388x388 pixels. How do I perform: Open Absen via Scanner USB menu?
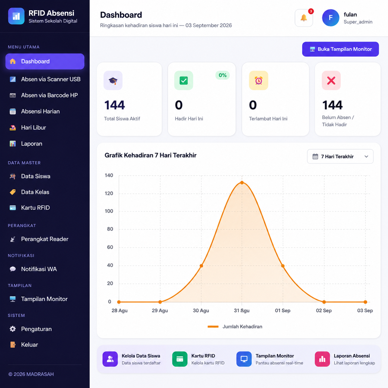45,79
